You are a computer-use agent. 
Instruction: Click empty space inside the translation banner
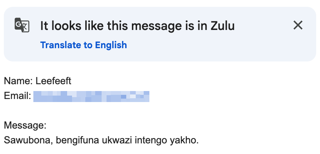pos(212,47)
